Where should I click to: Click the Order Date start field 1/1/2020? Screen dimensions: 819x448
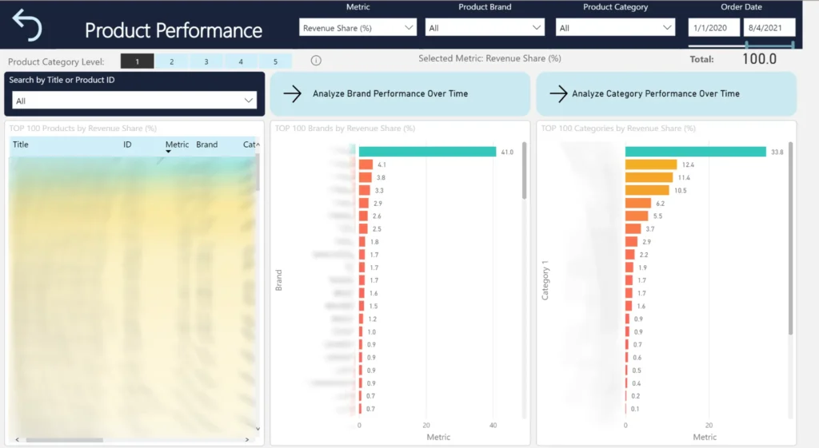click(x=713, y=28)
